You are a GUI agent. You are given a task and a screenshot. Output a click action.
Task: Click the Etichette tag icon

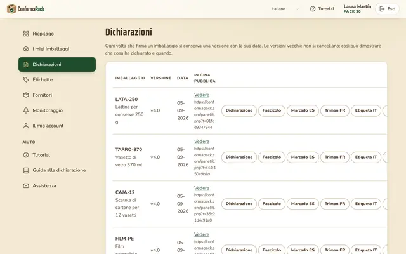pyautogui.click(x=26, y=79)
